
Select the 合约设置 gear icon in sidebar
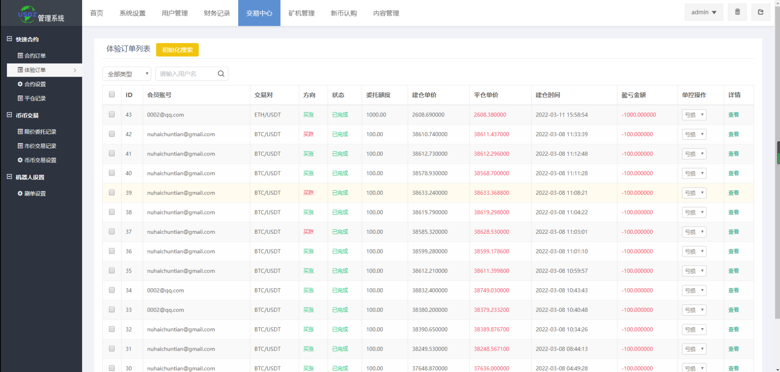[x=19, y=84]
